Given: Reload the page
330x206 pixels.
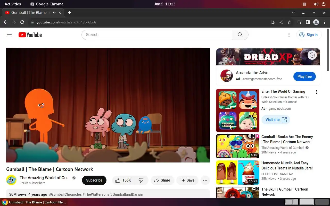Looking at the screenshot, I should pyautogui.click(x=22, y=22).
